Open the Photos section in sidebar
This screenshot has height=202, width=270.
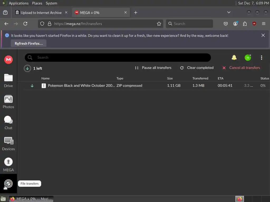tap(8, 102)
